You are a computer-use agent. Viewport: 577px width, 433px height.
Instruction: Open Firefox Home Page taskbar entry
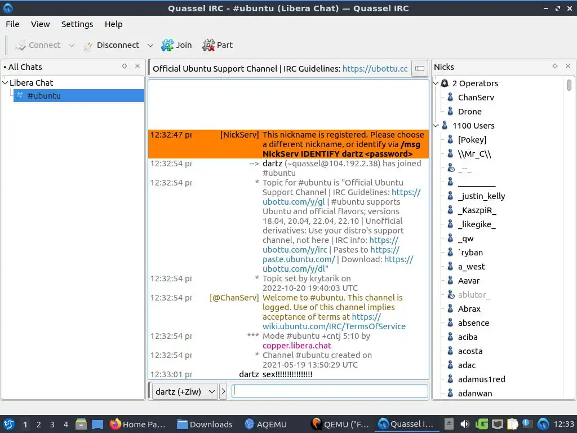coord(137,424)
